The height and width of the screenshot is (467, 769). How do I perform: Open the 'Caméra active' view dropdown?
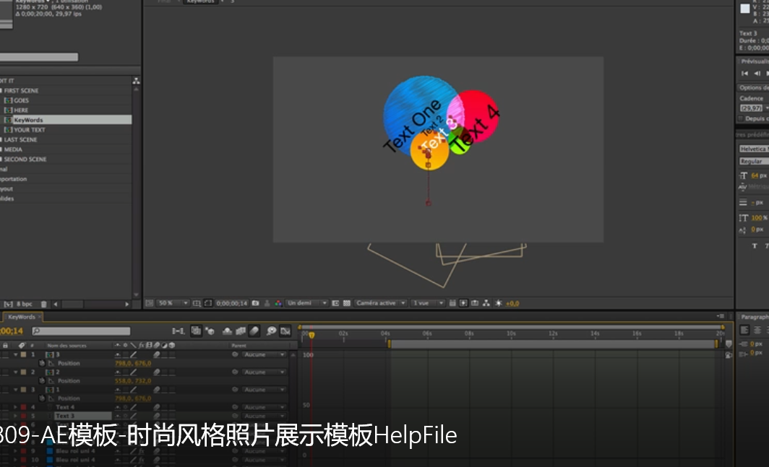(x=380, y=303)
